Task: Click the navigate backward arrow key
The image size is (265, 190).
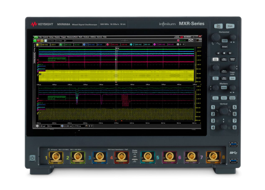Action: [x=218, y=53]
